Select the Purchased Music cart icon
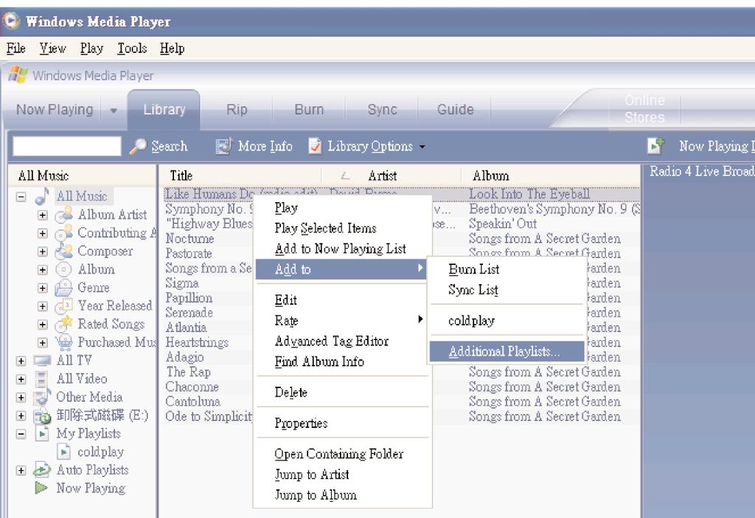This screenshot has height=518, width=755. (x=63, y=342)
